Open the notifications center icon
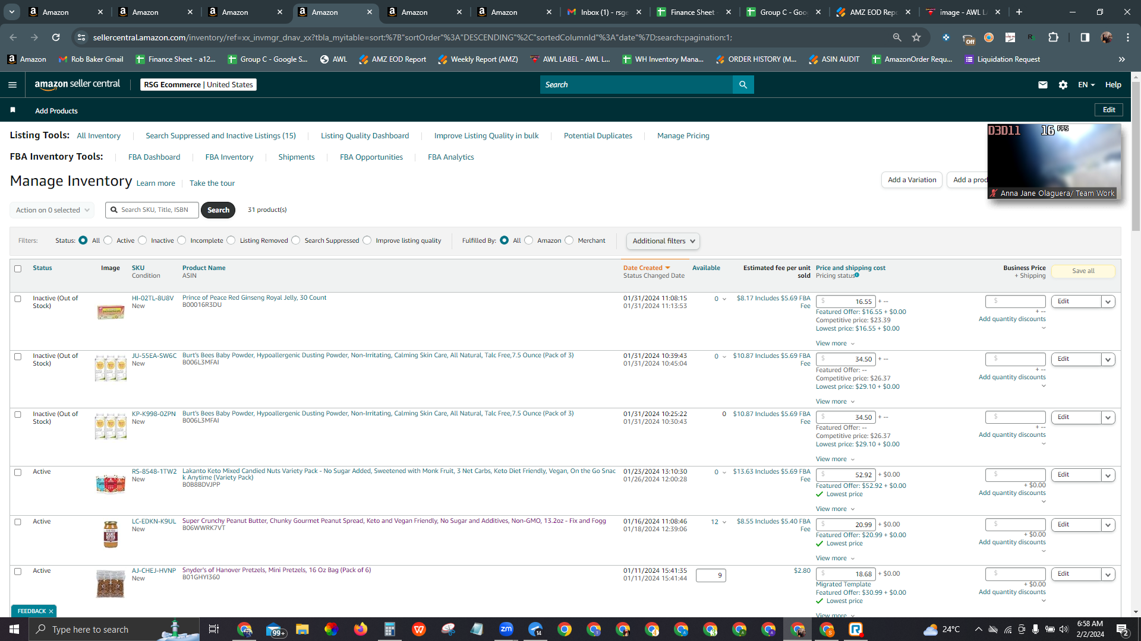 [1123, 629]
